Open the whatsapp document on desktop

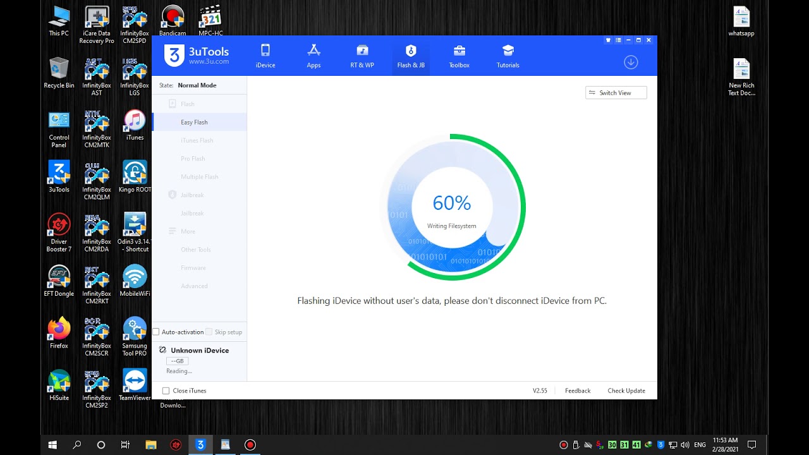click(x=741, y=21)
